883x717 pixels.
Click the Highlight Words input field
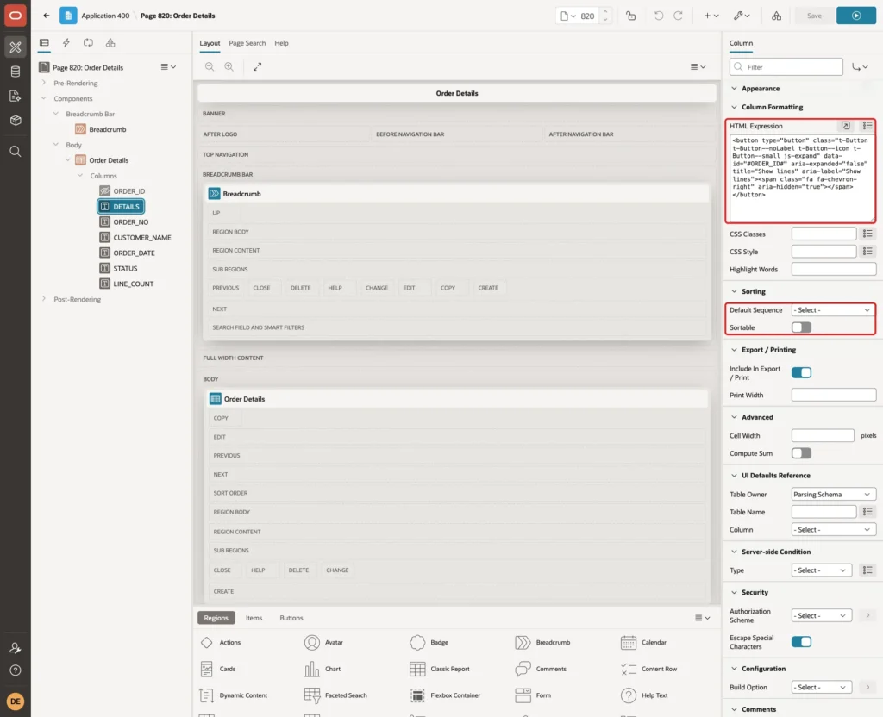(x=834, y=270)
